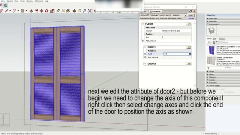Open the Help menu
The width and height of the screenshot is (240, 135).
tap(46, 1)
